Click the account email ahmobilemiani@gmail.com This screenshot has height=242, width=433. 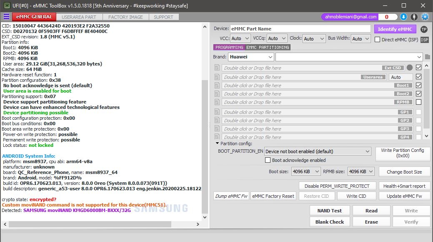(x=351, y=17)
